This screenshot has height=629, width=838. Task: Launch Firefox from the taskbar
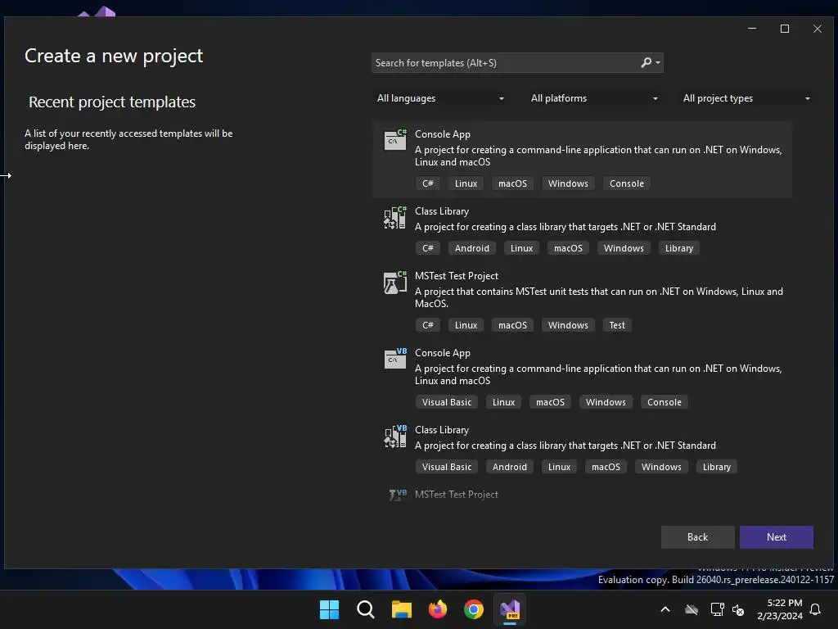(438, 609)
